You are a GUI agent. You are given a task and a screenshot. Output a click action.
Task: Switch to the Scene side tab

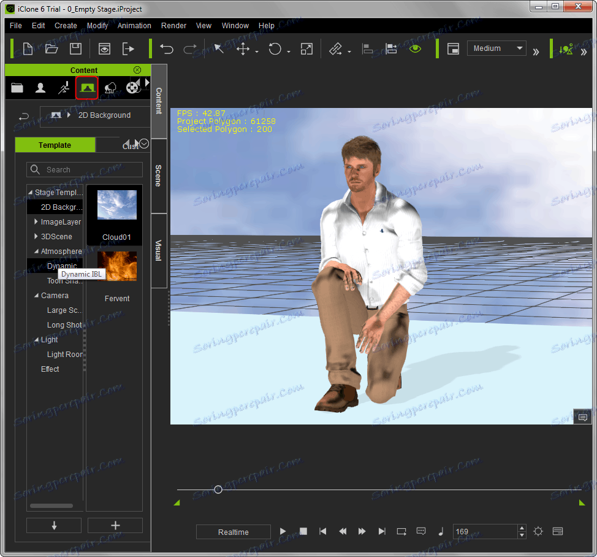159,175
